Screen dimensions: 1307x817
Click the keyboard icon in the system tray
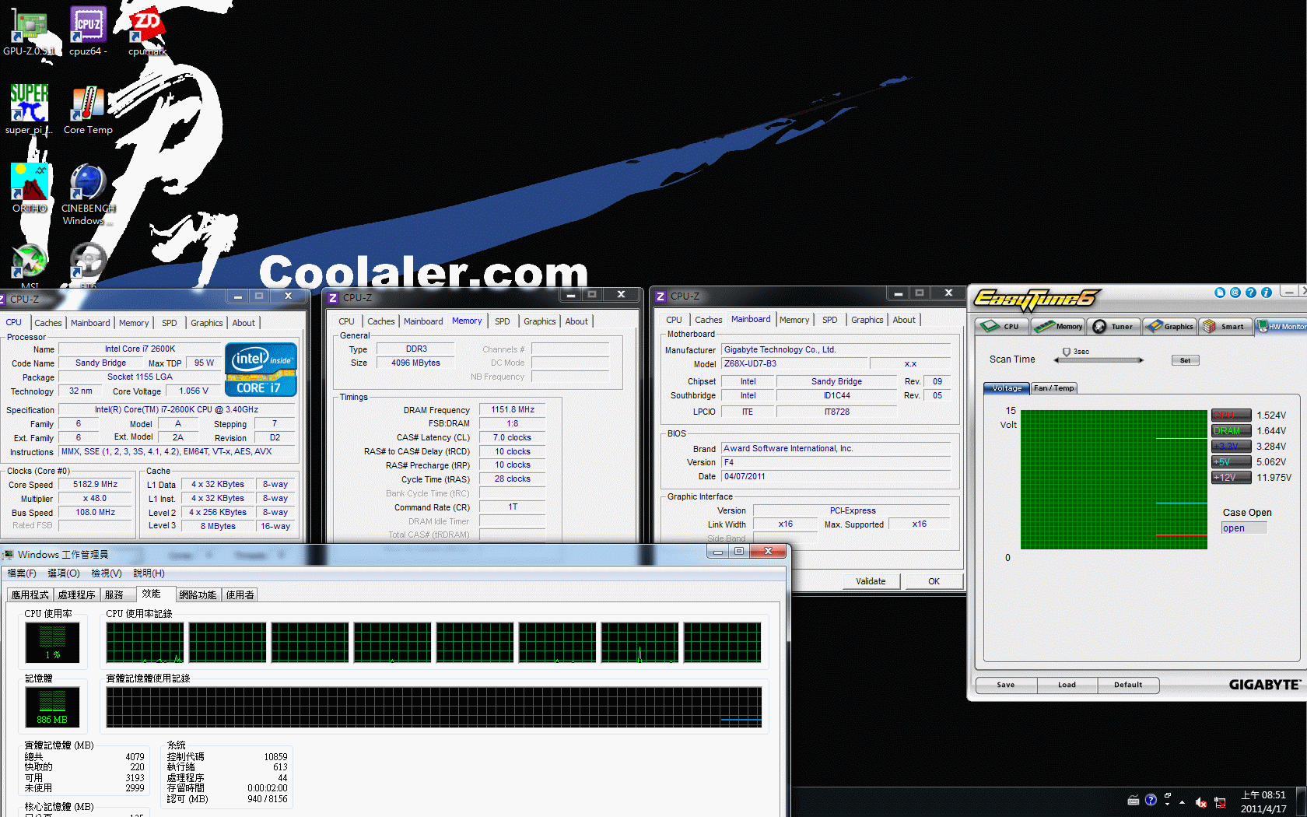tap(1134, 801)
